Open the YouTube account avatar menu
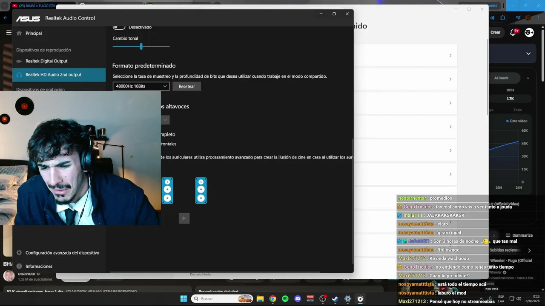Screen dimensions: 545x306 pyautogui.click(x=529, y=32)
